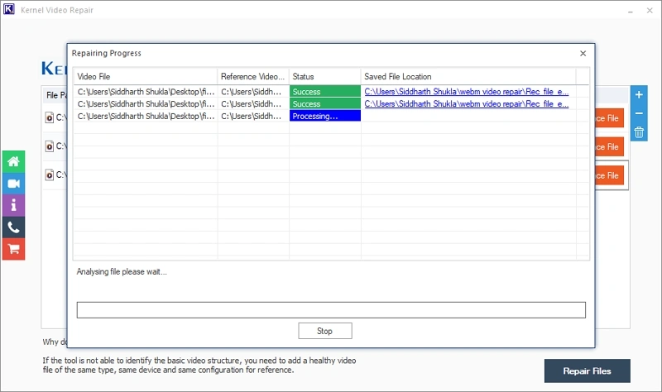Click the empty repair progress bar

click(x=331, y=310)
